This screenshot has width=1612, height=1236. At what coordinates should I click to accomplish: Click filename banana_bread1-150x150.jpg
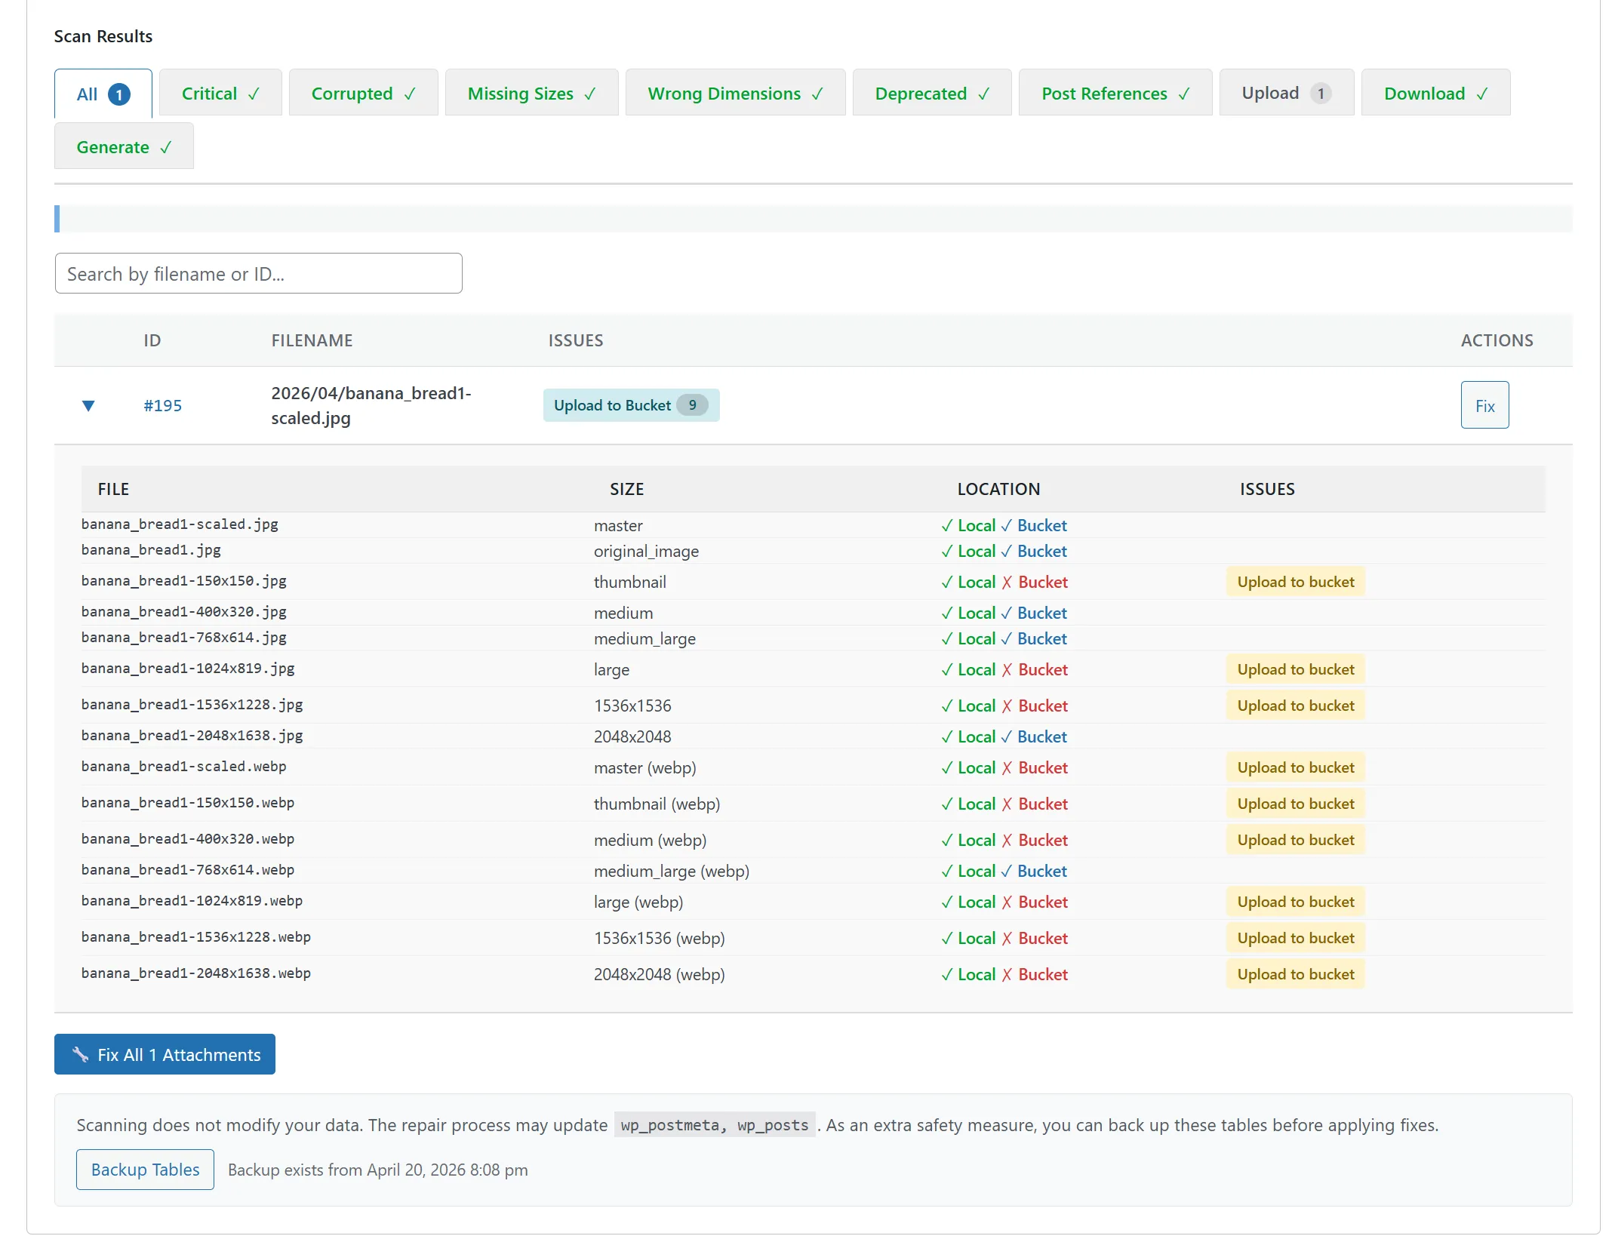[184, 581]
